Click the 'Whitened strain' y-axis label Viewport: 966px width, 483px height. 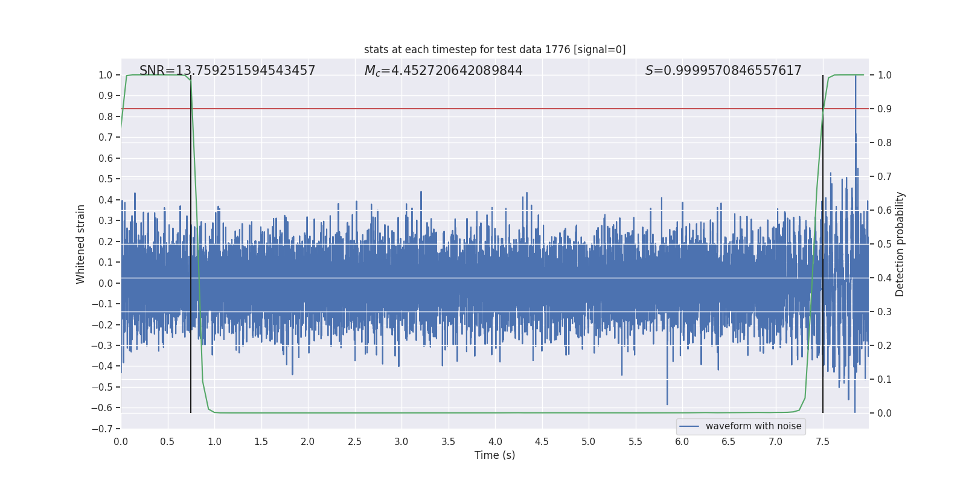click(x=81, y=244)
